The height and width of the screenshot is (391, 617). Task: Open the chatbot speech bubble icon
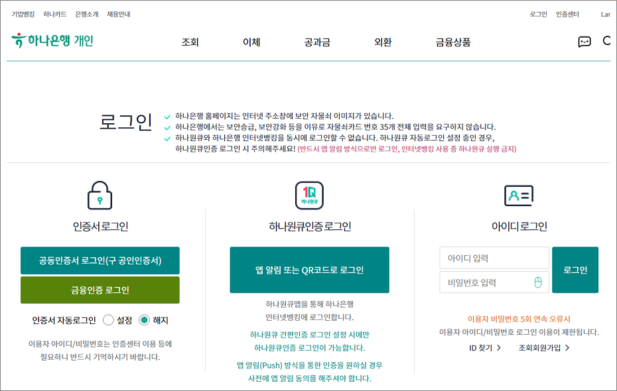[584, 41]
